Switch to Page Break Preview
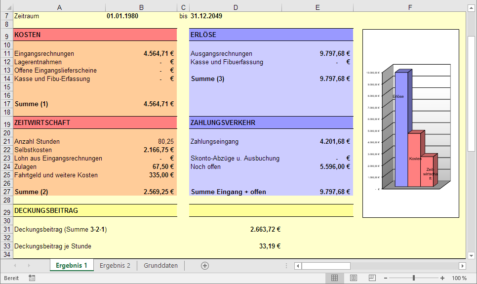477x284 pixels. 372,278
